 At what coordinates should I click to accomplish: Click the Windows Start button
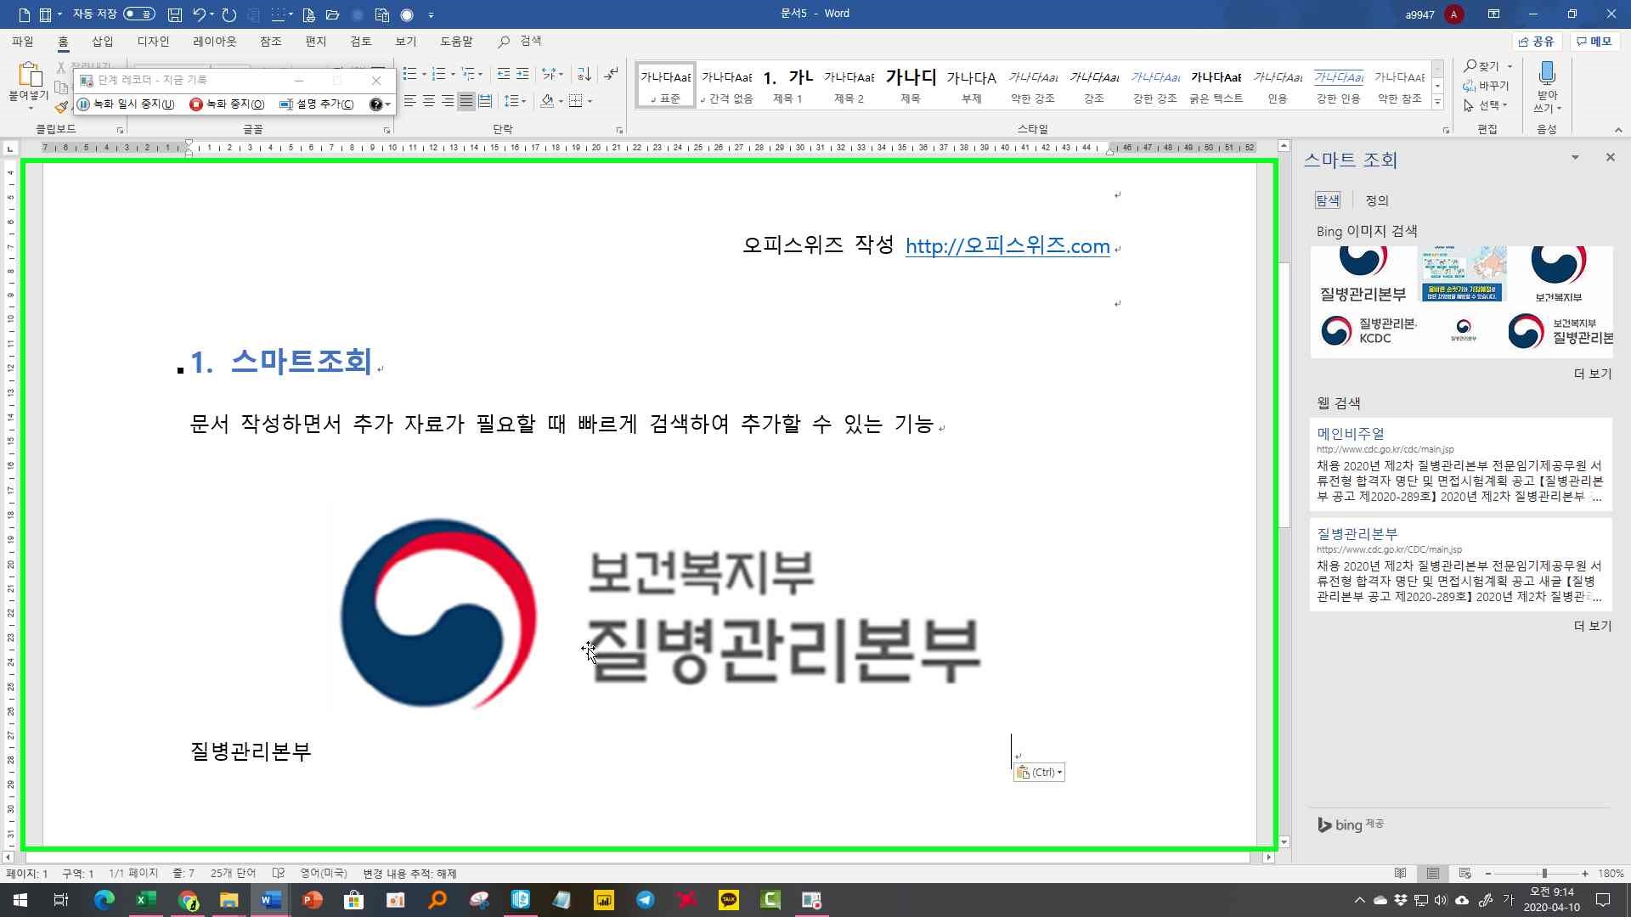20,900
